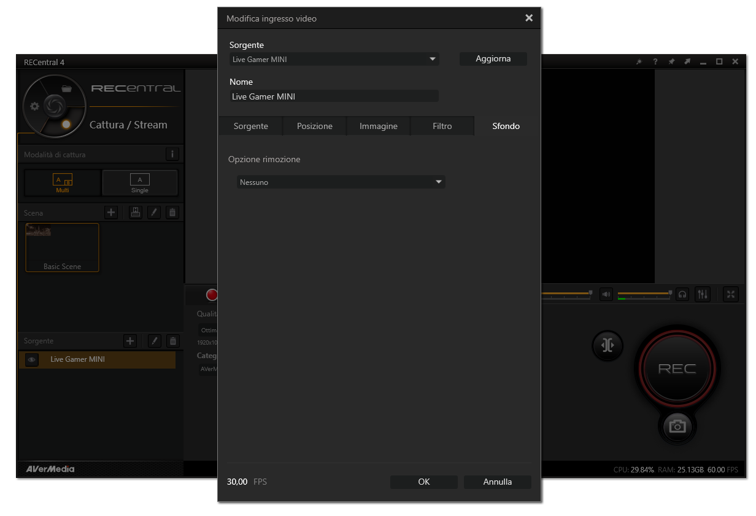
Task: Edit the selected scene with pencil icon
Action: pyautogui.click(x=154, y=213)
